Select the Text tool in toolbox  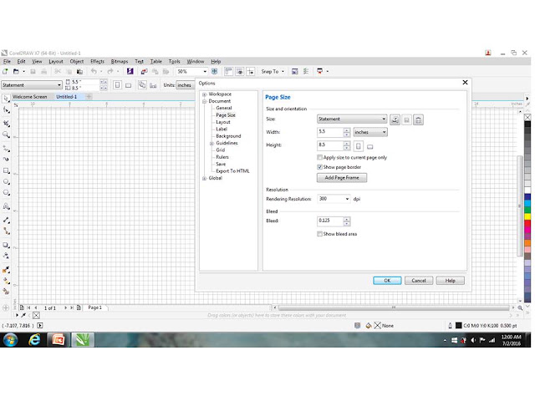click(6, 206)
